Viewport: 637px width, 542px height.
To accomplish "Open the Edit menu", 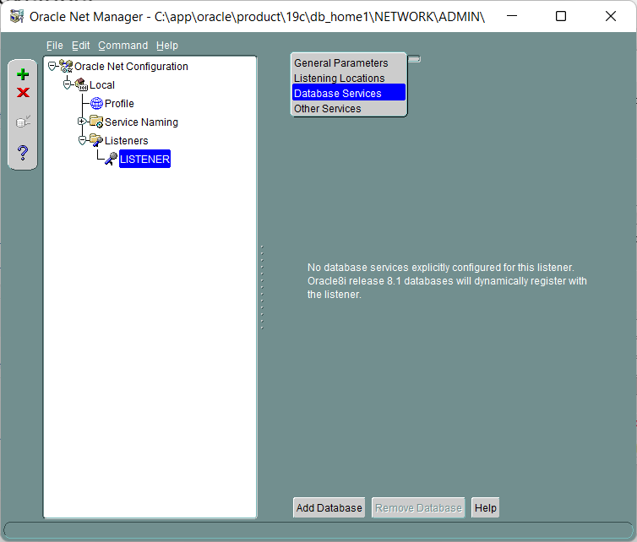I will (x=80, y=46).
